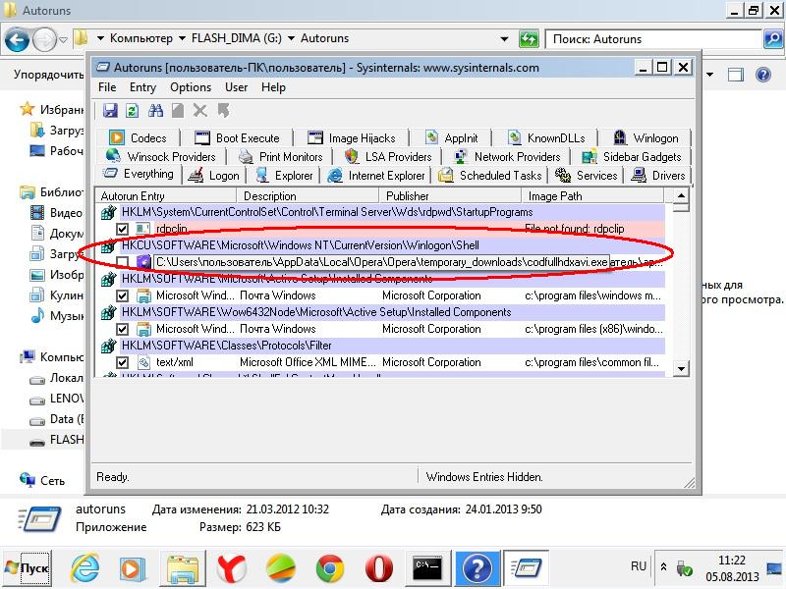Viewport: 786px width, 589px height.
Task: Uncheck the rdpclip autorun entry checkbox
Action: [123, 229]
